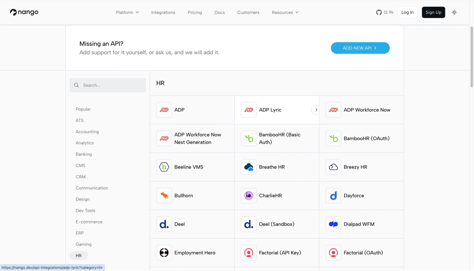Image resolution: width=474 pixels, height=271 pixels.
Task: Click the Log In button
Action: (x=408, y=12)
